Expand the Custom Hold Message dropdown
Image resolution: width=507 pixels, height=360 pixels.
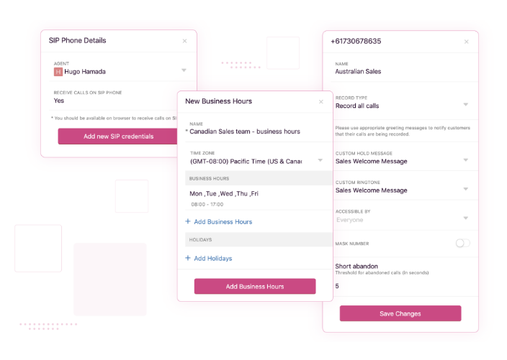[x=466, y=160]
